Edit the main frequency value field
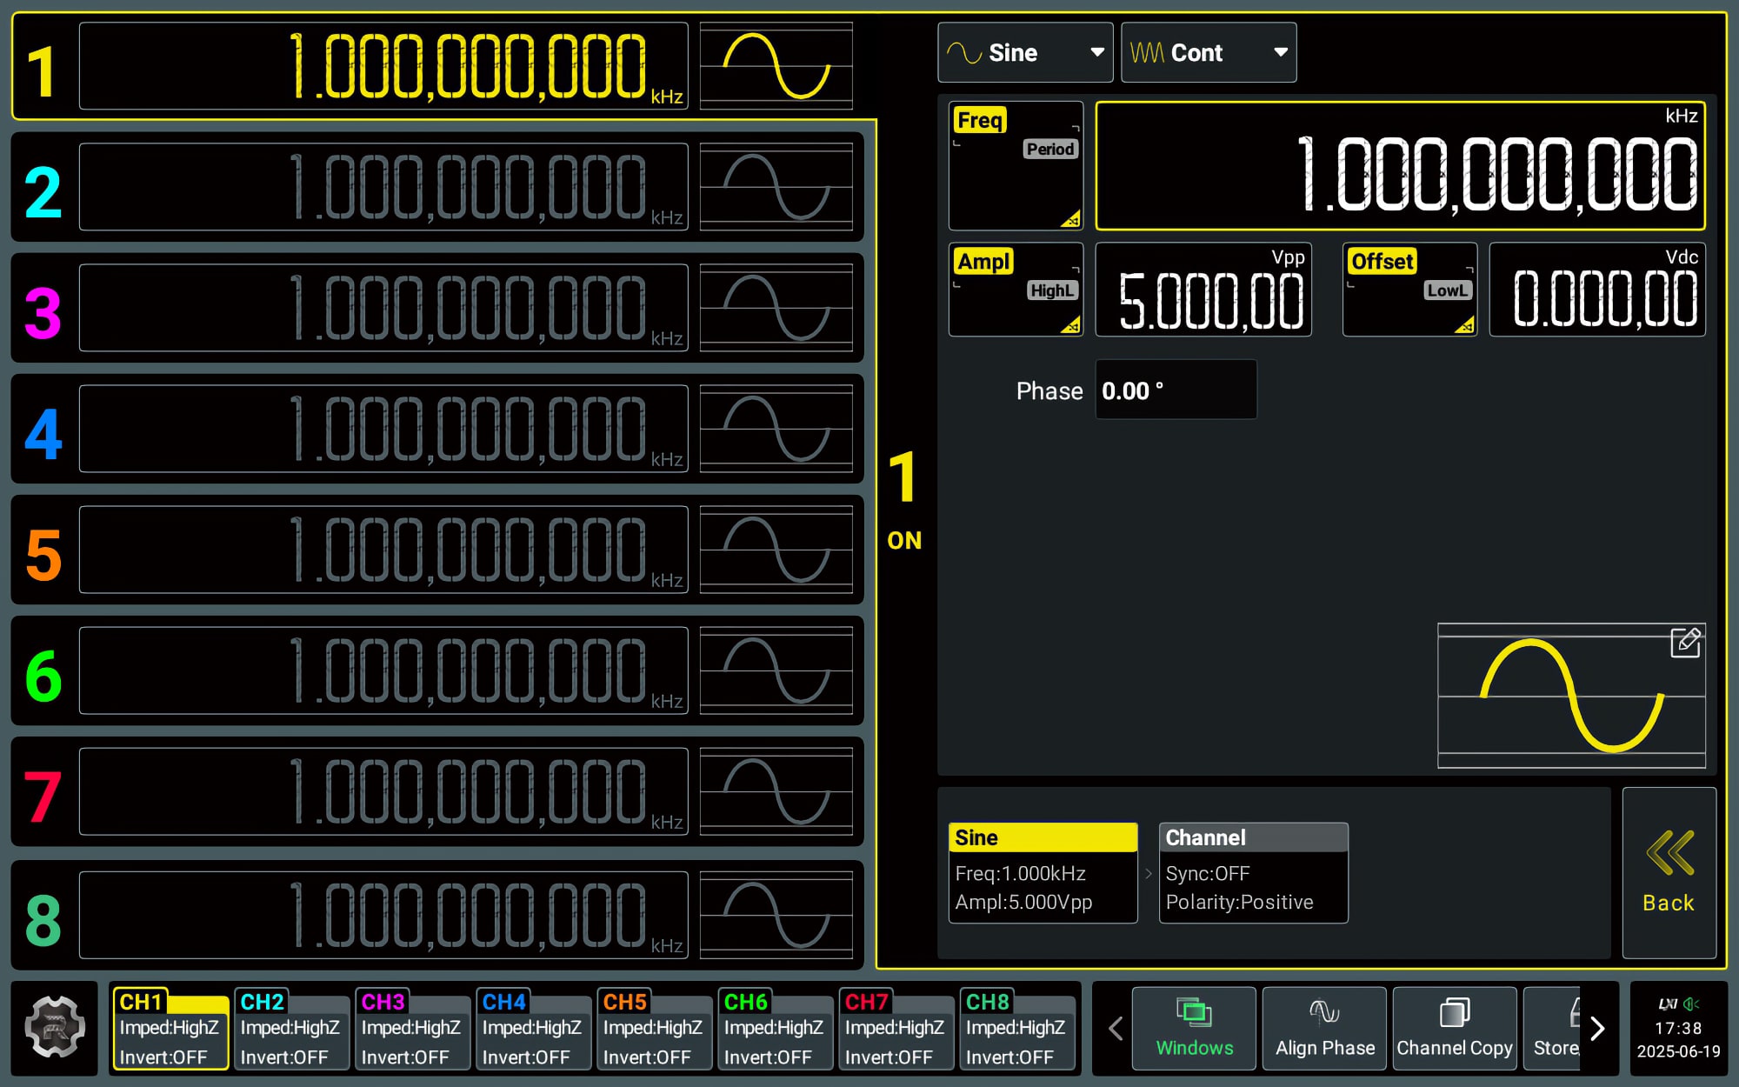 pos(1400,165)
